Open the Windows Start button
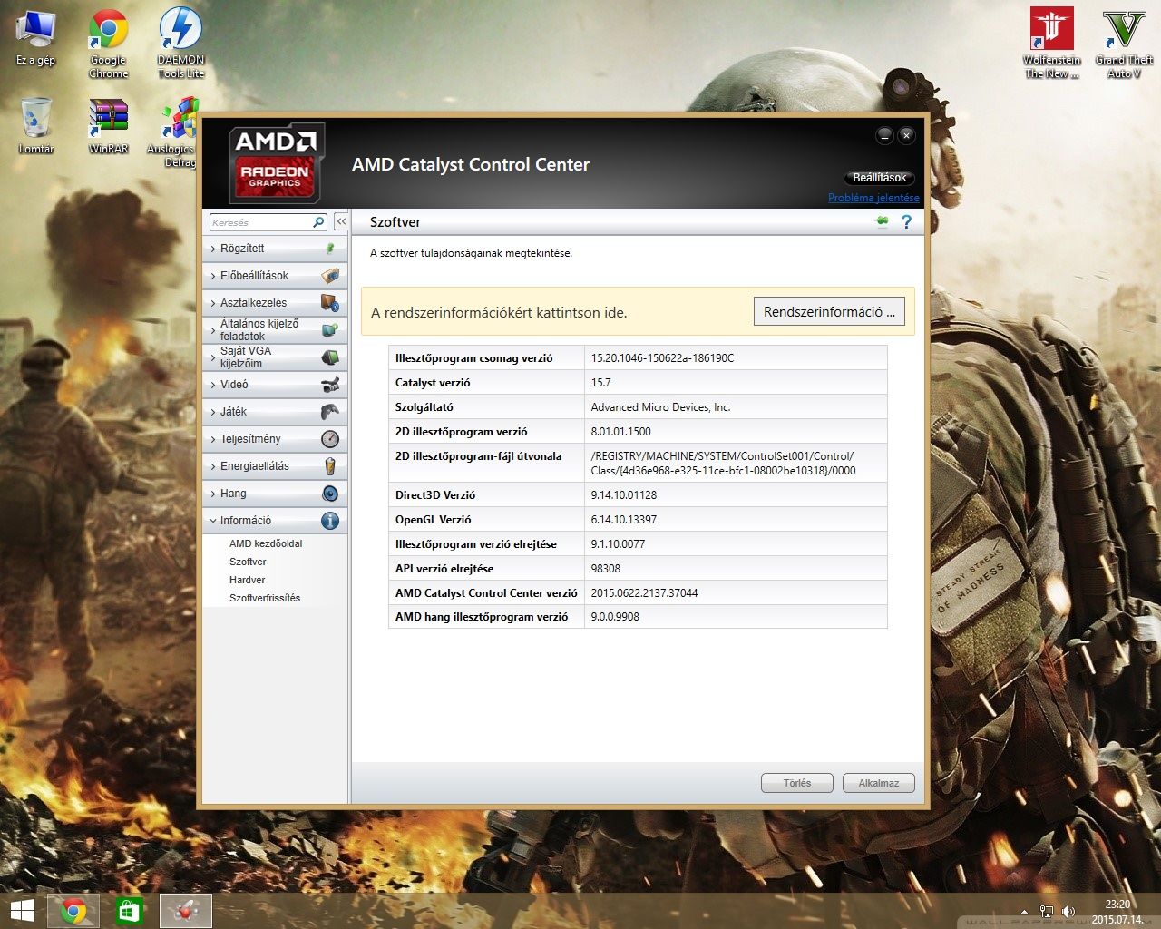Screen dimensions: 1161x929 (x=22, y=911)
